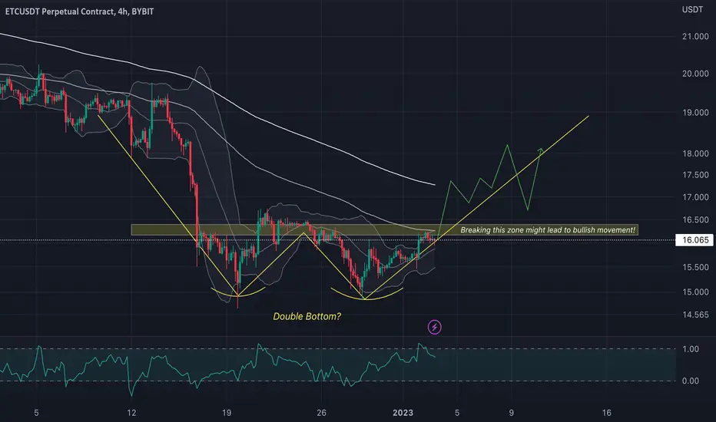The image size is (716, 422).
Task: Click the 19.000 price axis label
Action: click(695, 113)
